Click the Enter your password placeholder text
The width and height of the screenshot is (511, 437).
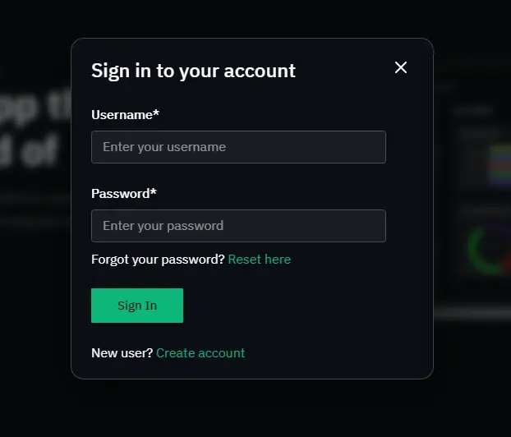pyautogui.click(x=163, y=226)
